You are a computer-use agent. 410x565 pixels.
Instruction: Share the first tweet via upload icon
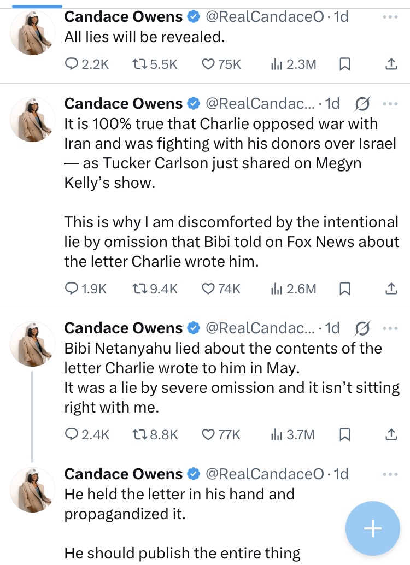[391, 64]
